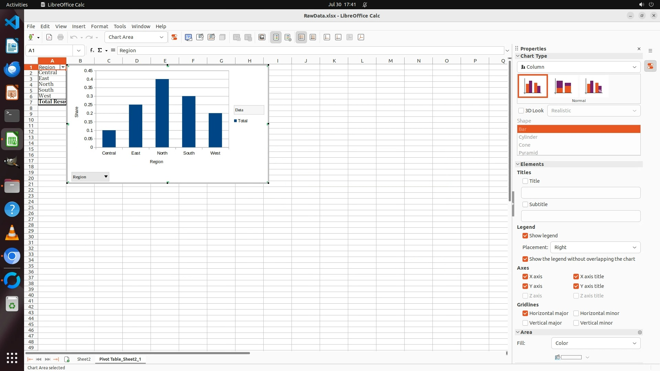Enable the 3D Look checkbox

[x=521, y=111]
